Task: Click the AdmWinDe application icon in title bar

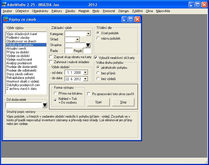Action: [4, 5]
